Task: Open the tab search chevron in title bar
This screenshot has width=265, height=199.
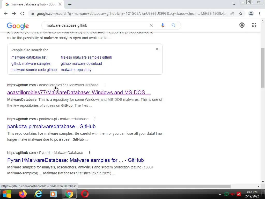Action: point(234,4)
